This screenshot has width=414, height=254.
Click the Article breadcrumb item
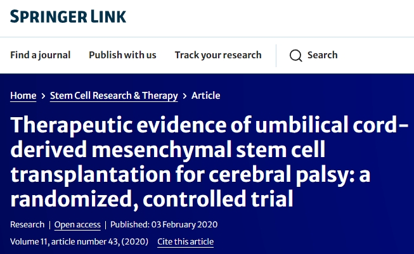205,96
